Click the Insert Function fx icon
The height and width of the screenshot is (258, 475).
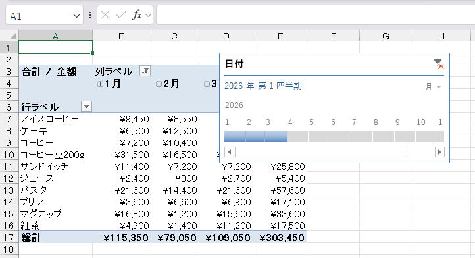[137, 15]
